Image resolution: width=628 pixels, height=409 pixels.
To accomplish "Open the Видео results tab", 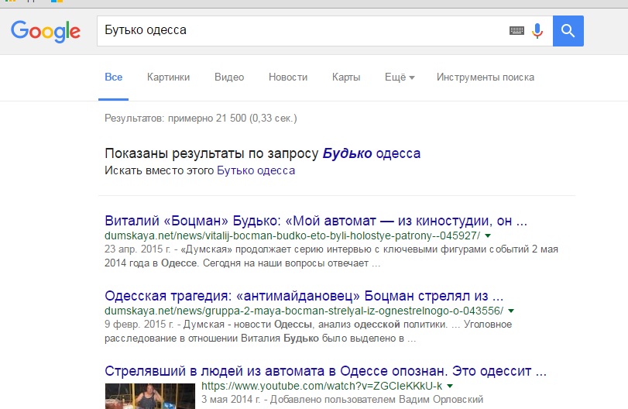I will tap(229, 77).
